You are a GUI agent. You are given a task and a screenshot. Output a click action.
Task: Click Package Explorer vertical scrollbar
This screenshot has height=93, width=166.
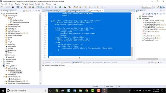pyautogui.click(x=40, y=43)
